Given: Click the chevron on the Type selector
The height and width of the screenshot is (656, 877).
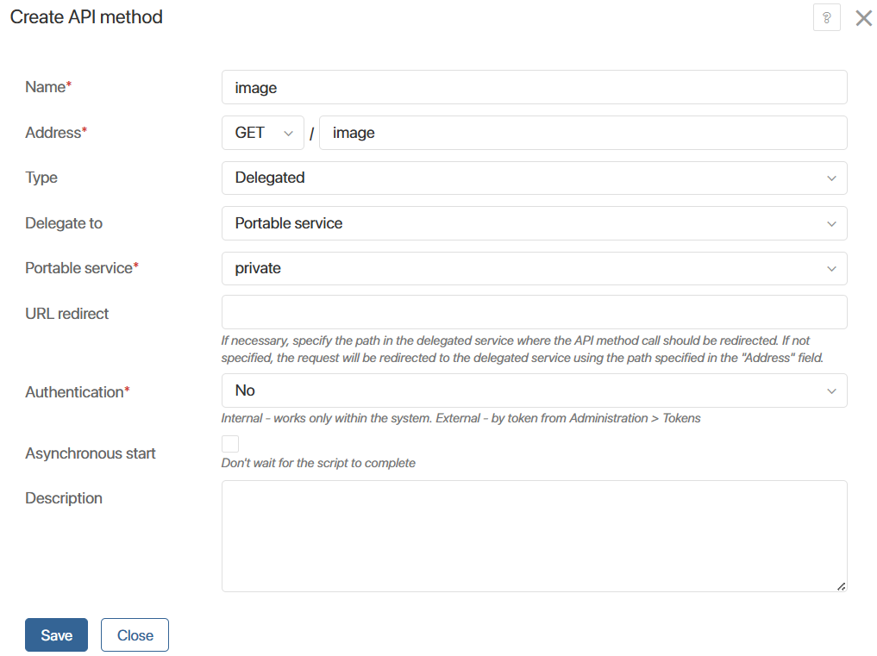Looking at the screenshot, I should pyautogui.click(x=832, y=178).
